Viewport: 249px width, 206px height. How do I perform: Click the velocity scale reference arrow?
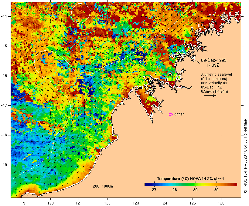point(210,95)
